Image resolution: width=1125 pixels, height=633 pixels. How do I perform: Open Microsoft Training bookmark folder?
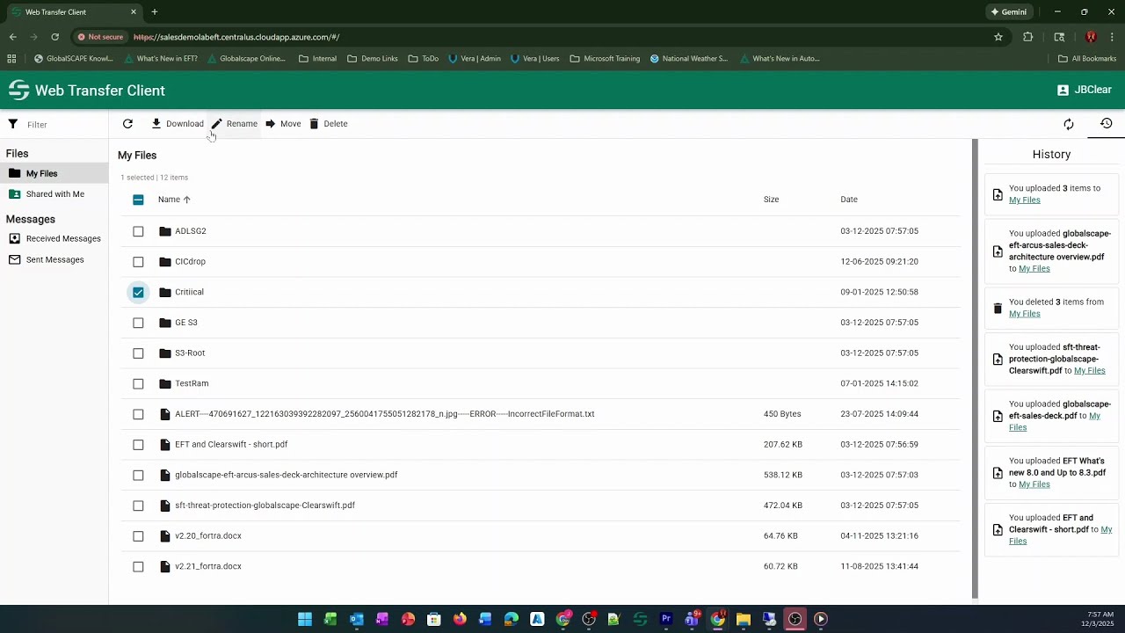coord(605,59)
